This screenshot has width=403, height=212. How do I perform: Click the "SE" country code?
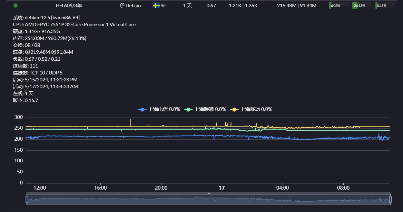(x=163, y=6)
